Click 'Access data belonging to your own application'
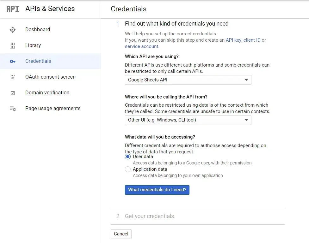Screen dimensions: 309x243 coord(178,175)
